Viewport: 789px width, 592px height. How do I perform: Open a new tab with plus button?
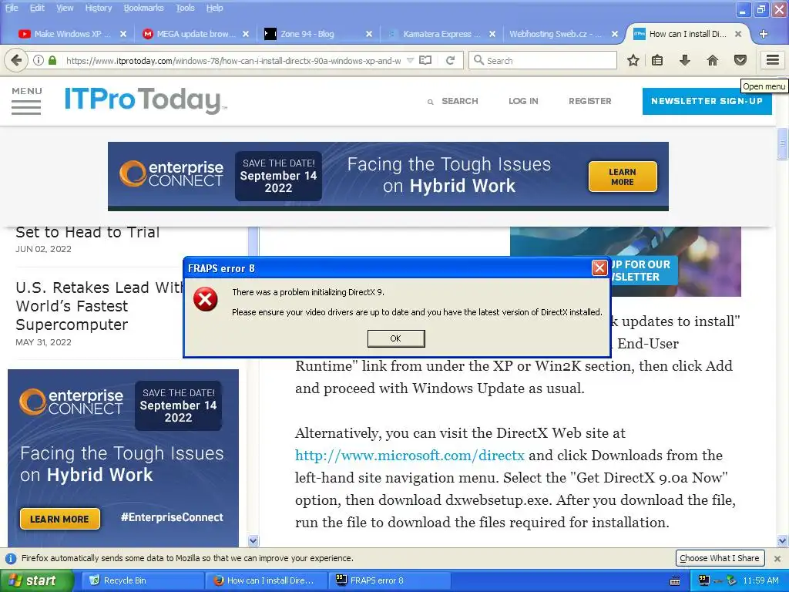click(x=764, y=34)
